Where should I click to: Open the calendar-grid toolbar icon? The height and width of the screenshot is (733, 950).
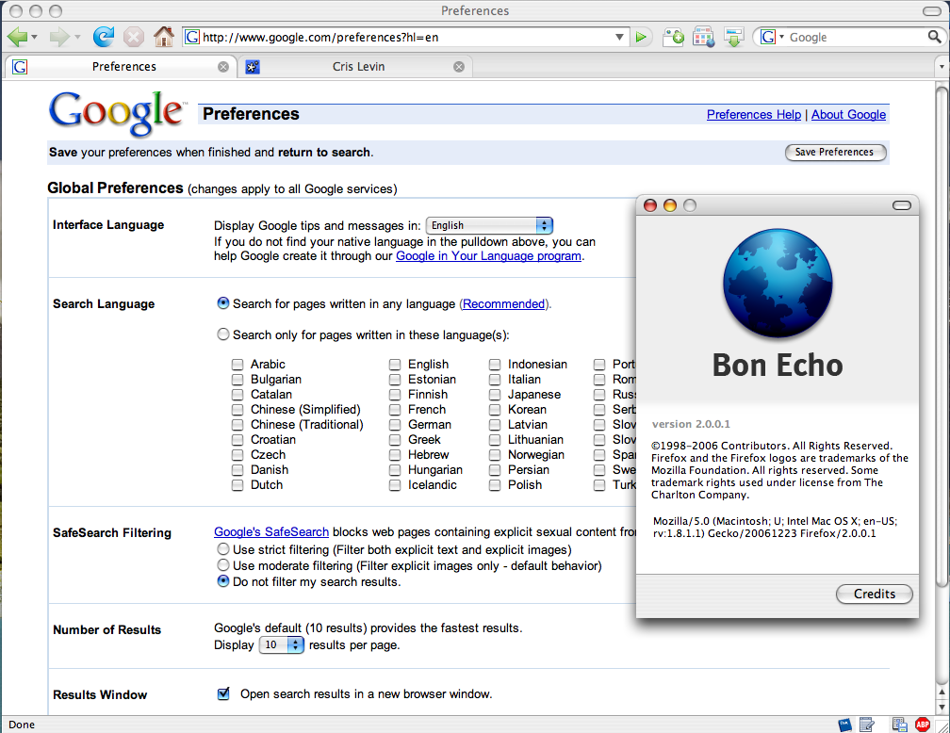coord(703,37)
